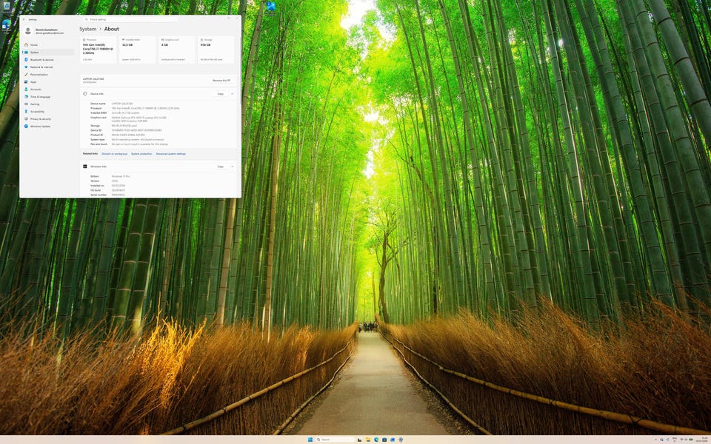Open Network & internet settings

tap(41, 67)
